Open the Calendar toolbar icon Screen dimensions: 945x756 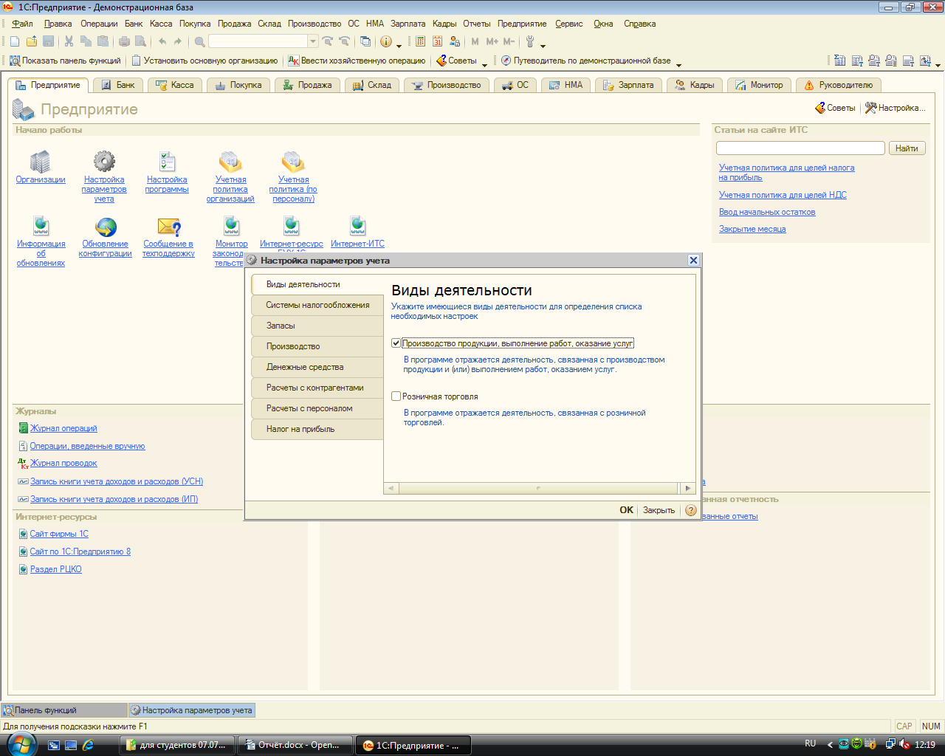438,41
